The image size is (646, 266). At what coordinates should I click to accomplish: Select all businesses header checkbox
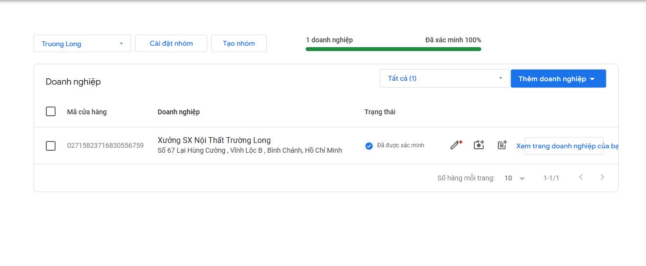(51, 112)
